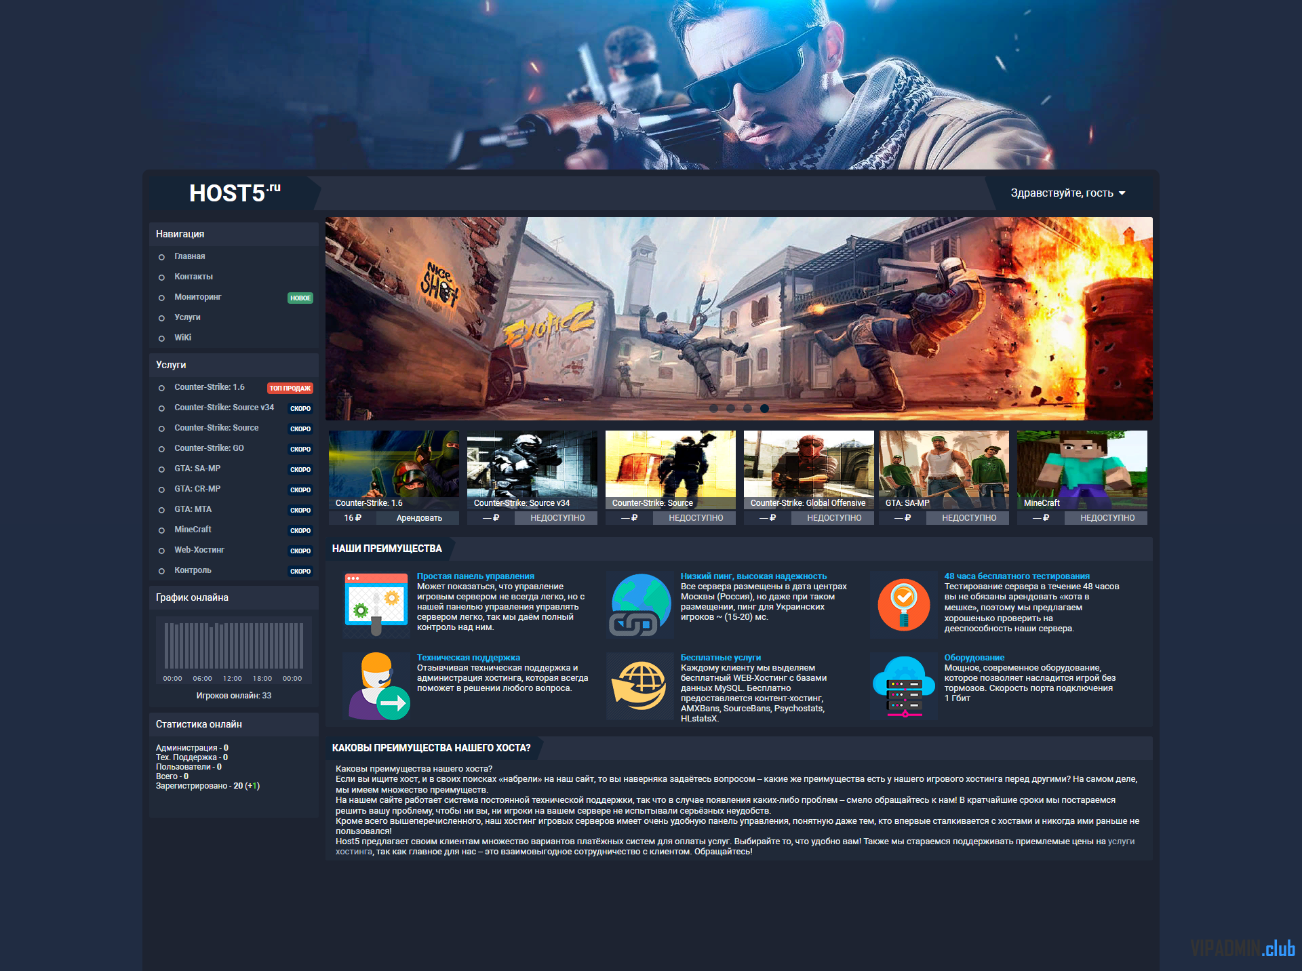Open Мониторинг in the navigation menu

point(197,297)
